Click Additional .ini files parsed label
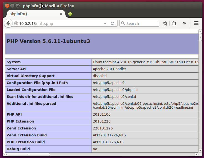The height and width of the screenshot is (158, 204). point(31,103)
